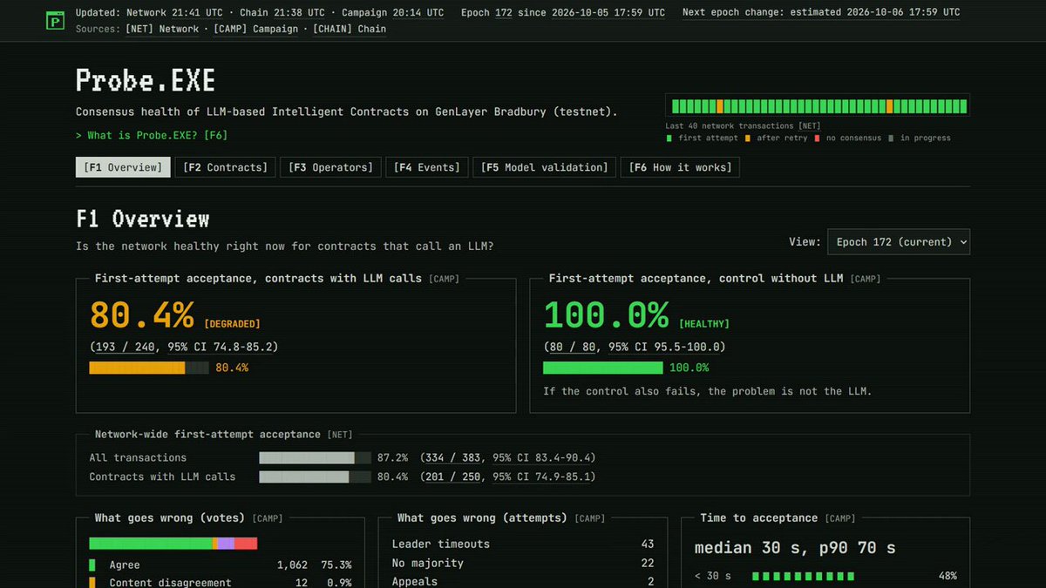Viewport: 1046px width, 588px height.
Task: Click the "87.2%" network-wide value
Action: pyautogui.click(x=392, y=457)
